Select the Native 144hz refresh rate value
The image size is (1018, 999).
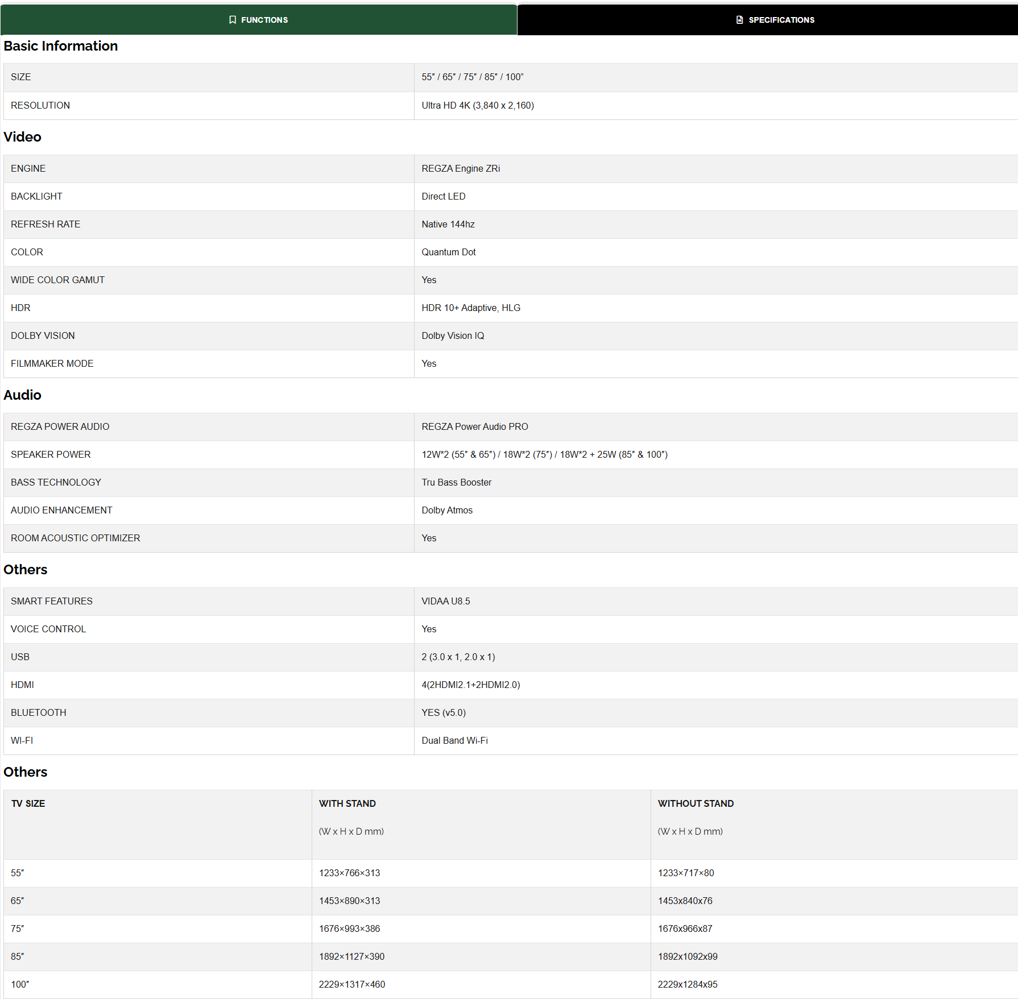[448, 224]
